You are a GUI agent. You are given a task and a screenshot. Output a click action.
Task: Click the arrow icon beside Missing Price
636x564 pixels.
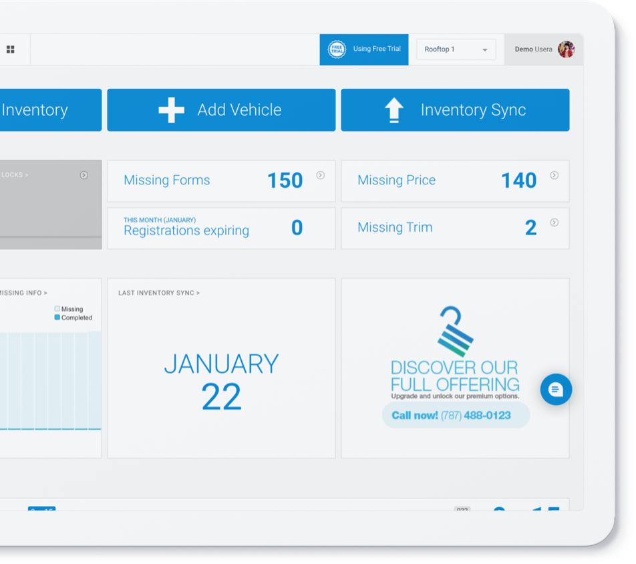point(554,175)
